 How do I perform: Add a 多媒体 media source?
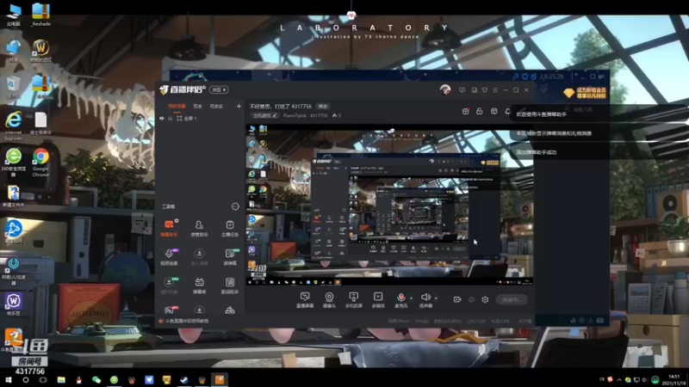tap(378, 299)
